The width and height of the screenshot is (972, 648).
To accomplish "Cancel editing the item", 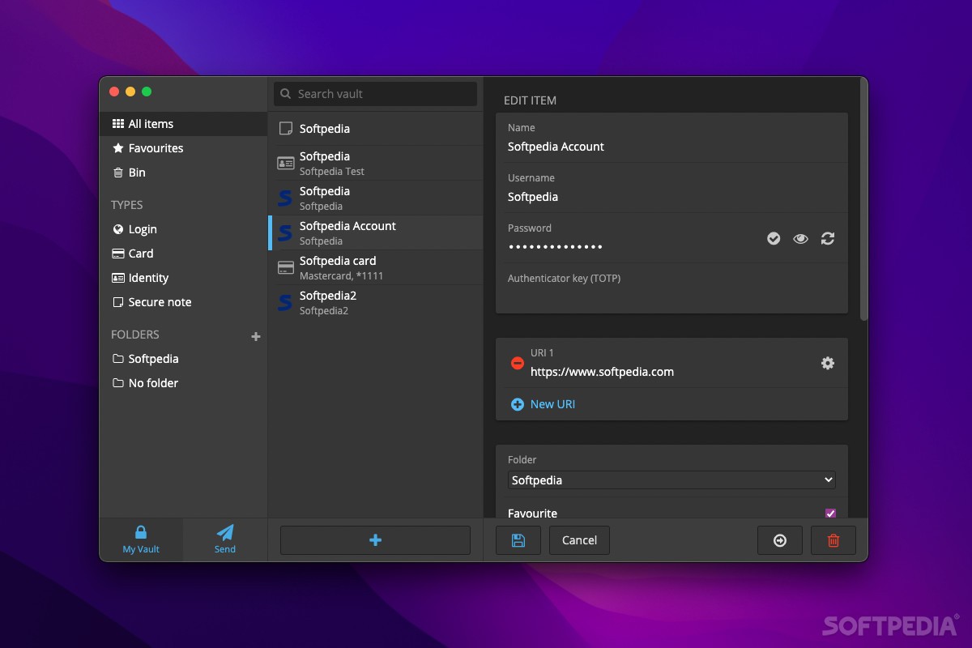I will point(579,540).
